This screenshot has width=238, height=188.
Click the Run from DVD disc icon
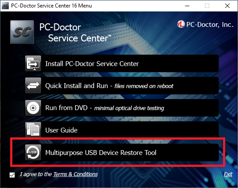pyautogui.click(x=33, y=108)
